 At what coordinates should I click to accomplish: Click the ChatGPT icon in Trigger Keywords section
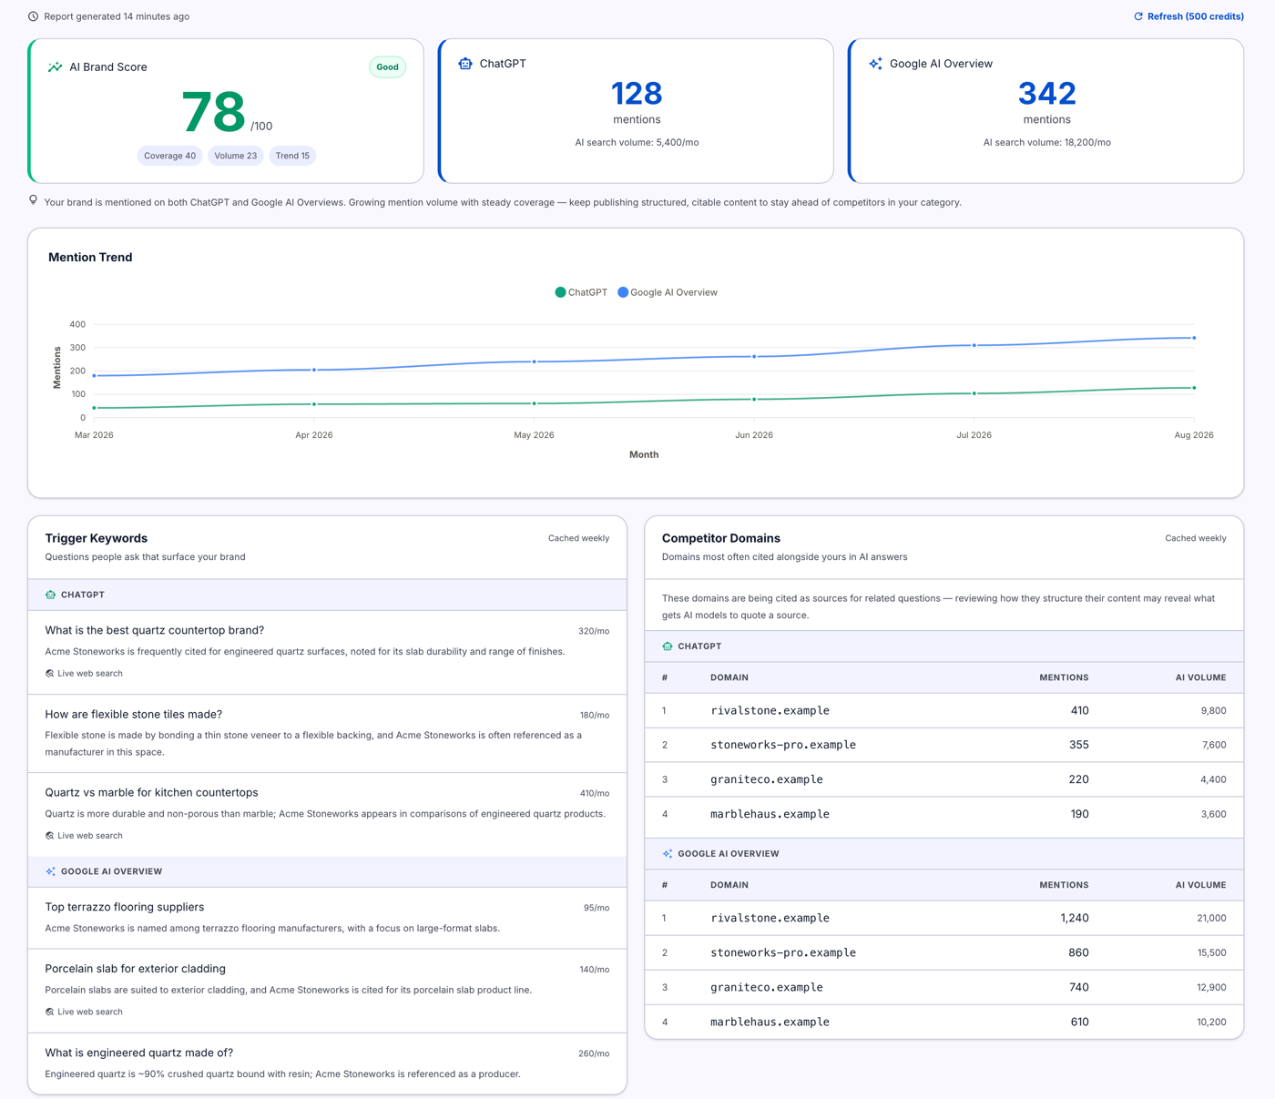[51, 595]
